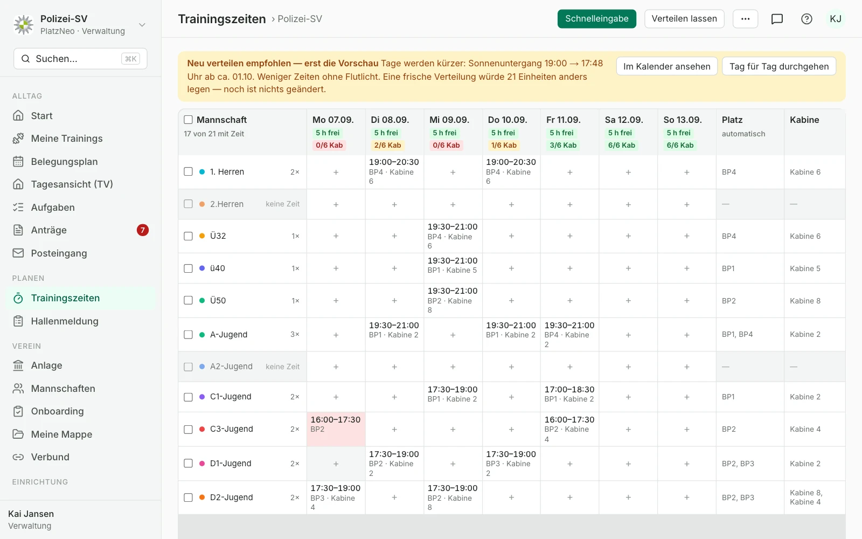Open the KJ user avatar
Screen dimensions: 862x539
(x=836, y=19)
